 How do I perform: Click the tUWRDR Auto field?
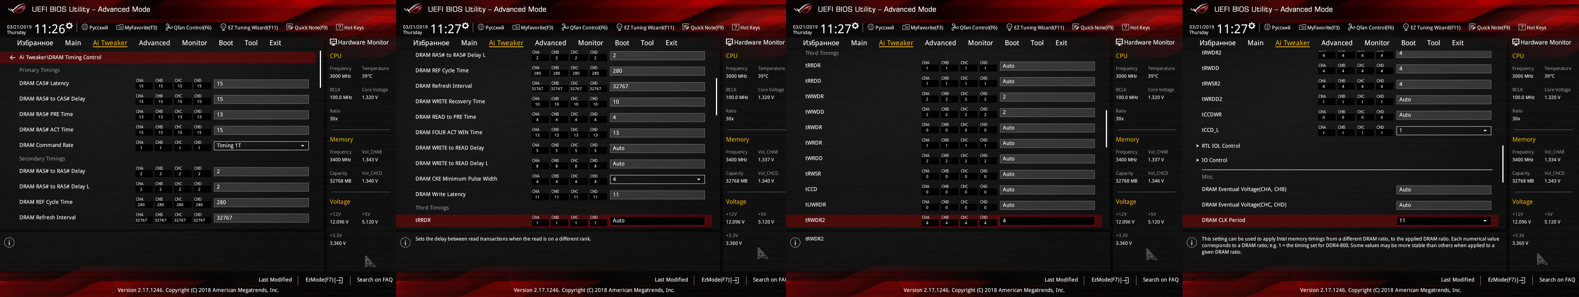[x=1047, y=205]
